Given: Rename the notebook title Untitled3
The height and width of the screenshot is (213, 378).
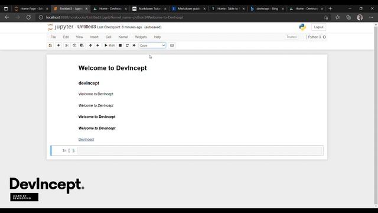Looking at the screenshot, I should coord(87,27).
